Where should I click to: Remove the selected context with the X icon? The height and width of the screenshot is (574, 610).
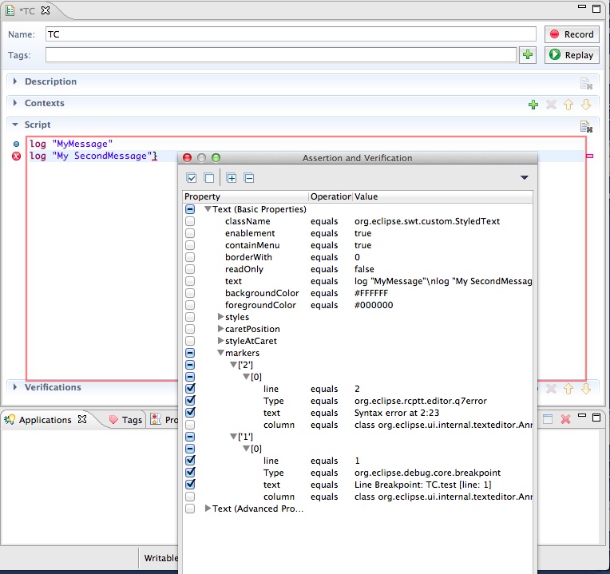(551, 105)
